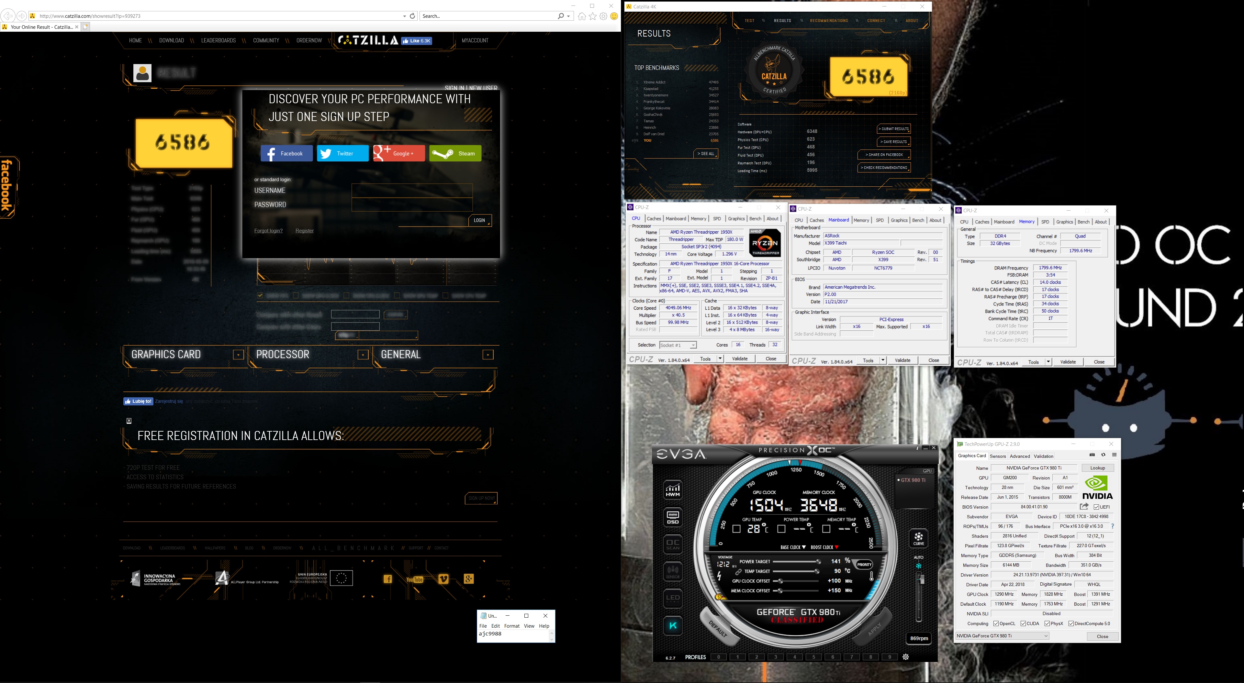Click the Forgot login? link
Viewport: 1244px width, 683px height.
click(268, 231)
